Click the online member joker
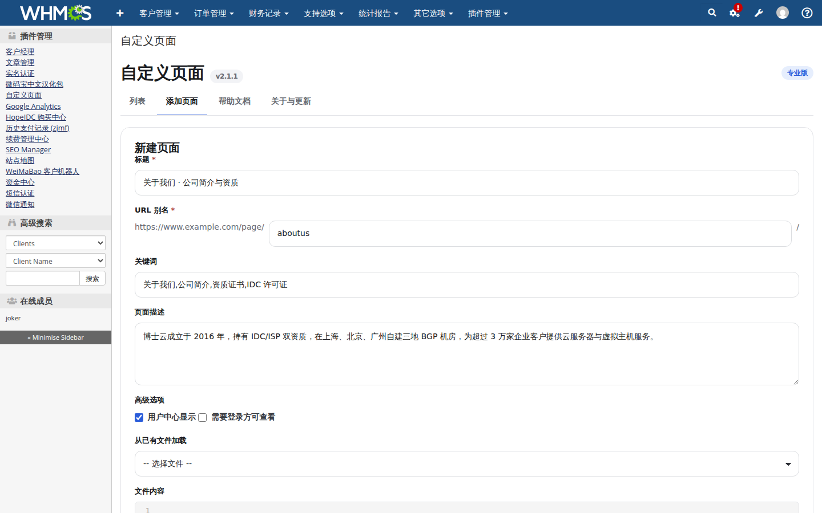The image size is (822, 513). click(13, 319)
